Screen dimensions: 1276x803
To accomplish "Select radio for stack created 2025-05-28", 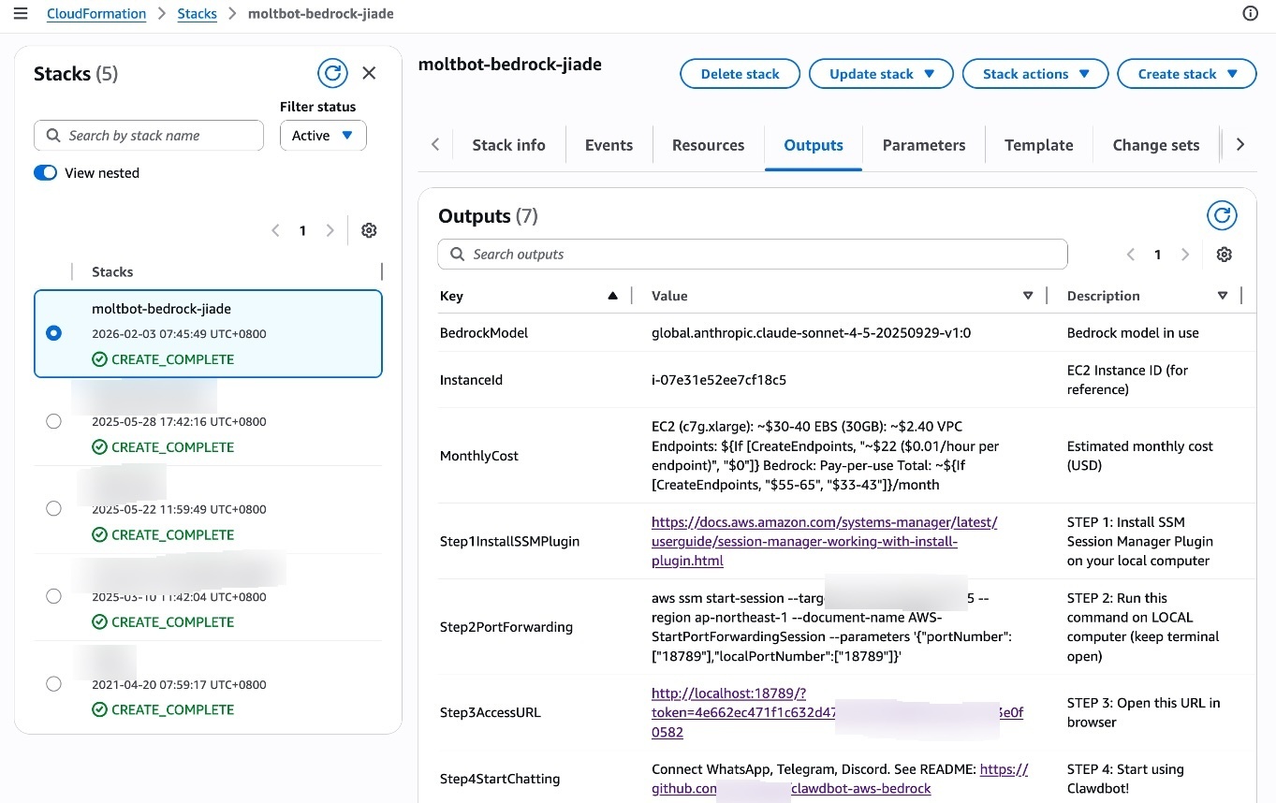I will pos(53,421).
